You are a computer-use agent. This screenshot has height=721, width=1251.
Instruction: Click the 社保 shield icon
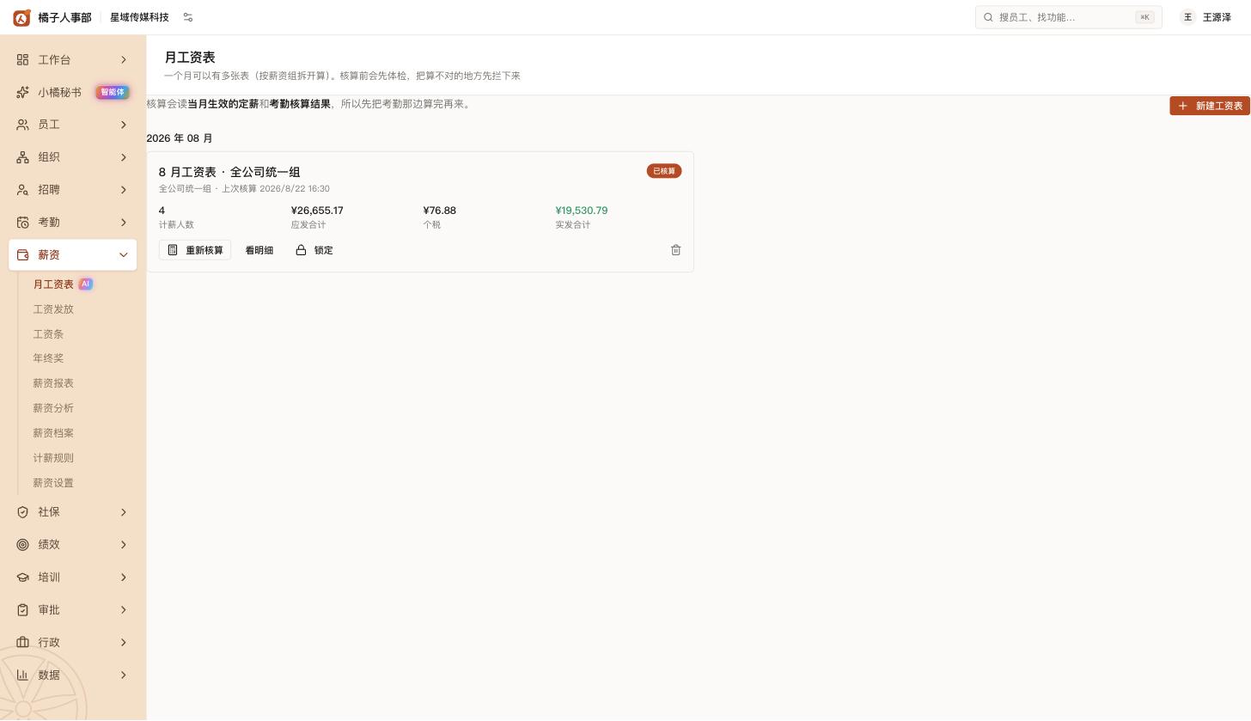[x=23, y=512]
